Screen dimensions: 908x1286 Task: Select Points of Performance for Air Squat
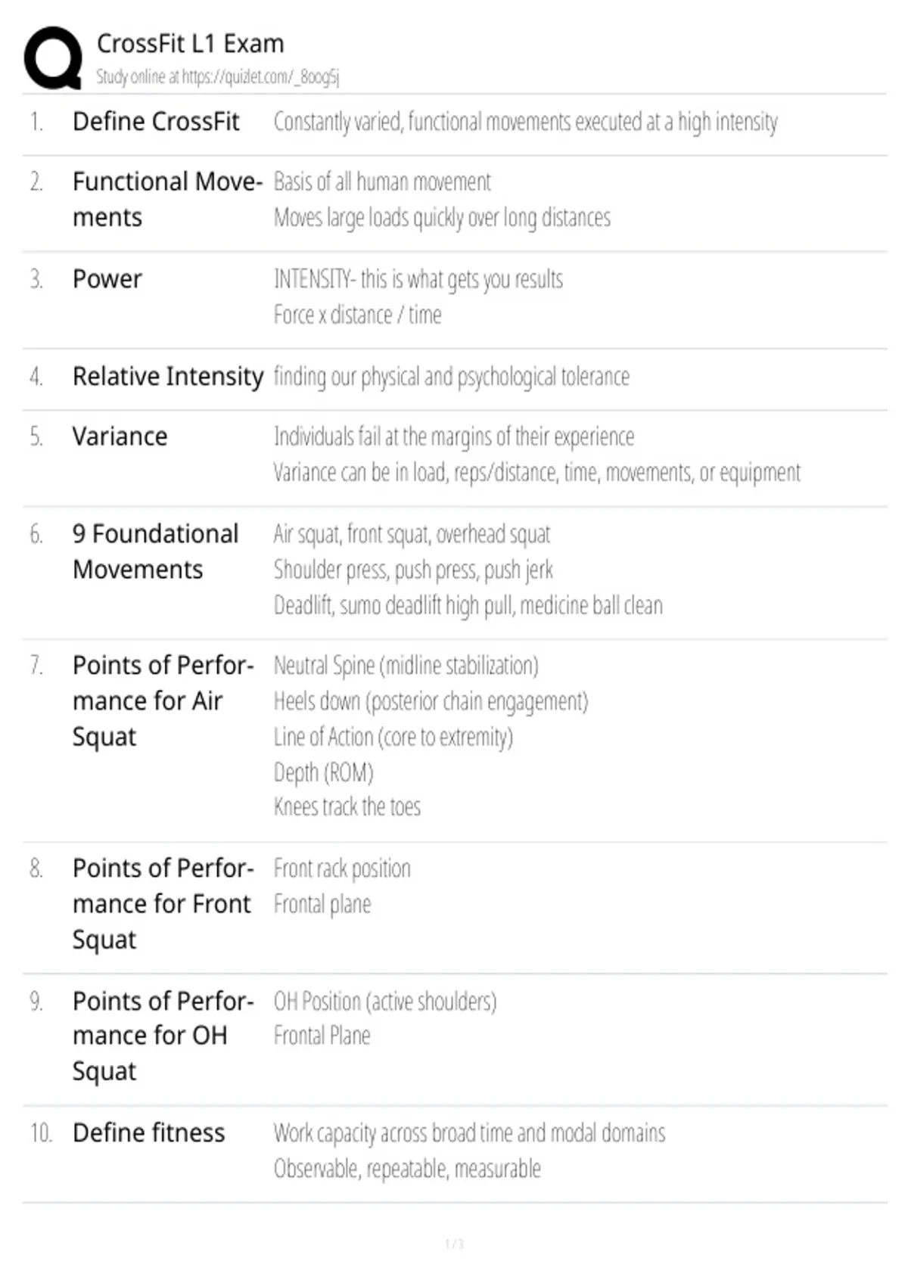tap(163, 701)
